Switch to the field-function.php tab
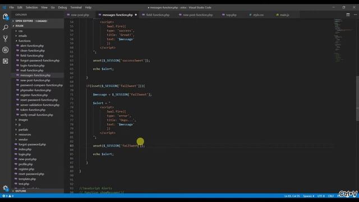This screenshot has height=202, width=359. click(158, 15)
